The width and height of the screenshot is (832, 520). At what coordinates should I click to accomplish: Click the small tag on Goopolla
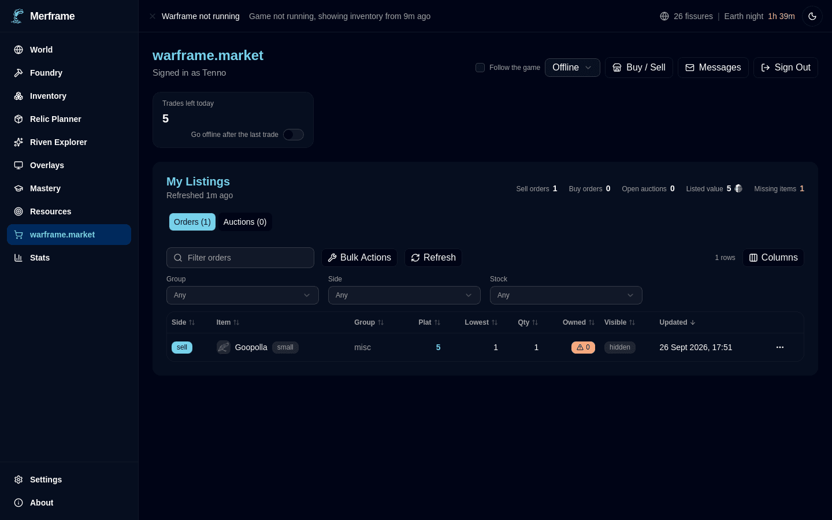(285, 347)
